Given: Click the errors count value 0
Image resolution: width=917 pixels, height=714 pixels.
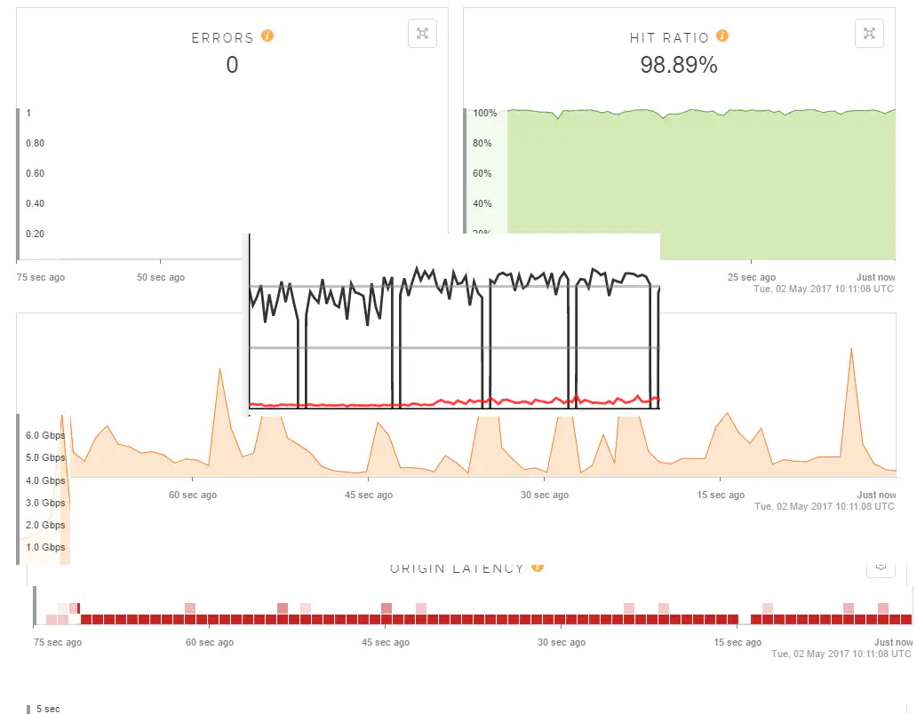Looking at the screenshot, I should pos(232,65).
